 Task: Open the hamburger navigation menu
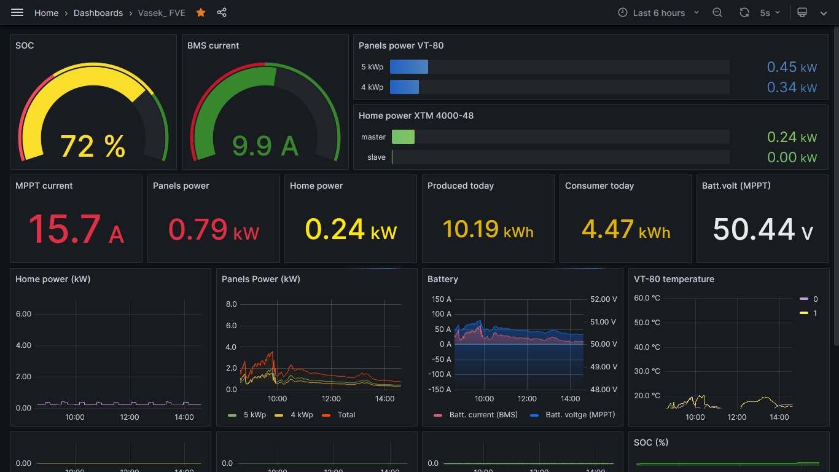(x=17, y=12)
